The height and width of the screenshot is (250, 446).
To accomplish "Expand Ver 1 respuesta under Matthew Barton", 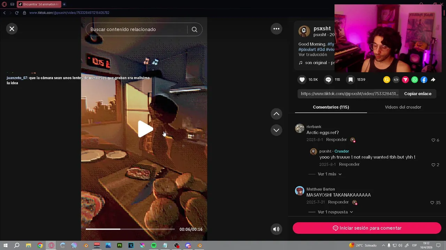I will [335, 212].
